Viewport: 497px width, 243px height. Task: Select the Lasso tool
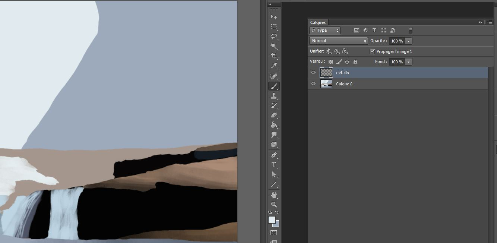(x=273, y=37)
